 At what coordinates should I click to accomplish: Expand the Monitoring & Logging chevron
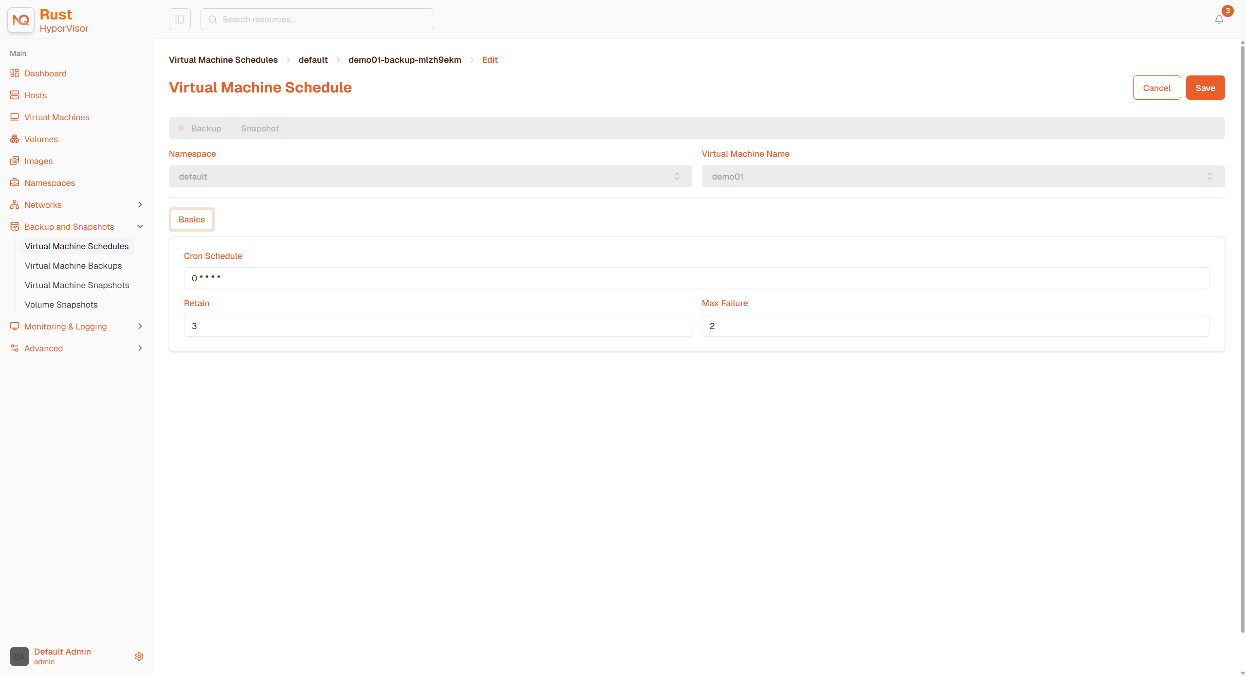click(140, 327)
